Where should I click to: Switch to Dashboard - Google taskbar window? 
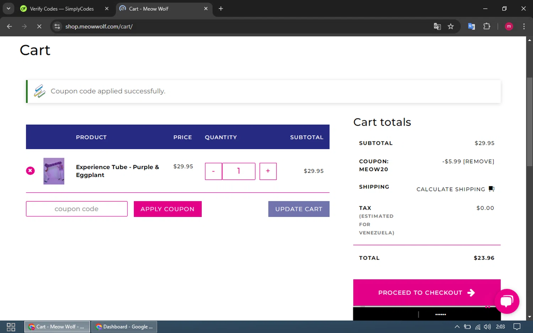[x=124, y=327]
